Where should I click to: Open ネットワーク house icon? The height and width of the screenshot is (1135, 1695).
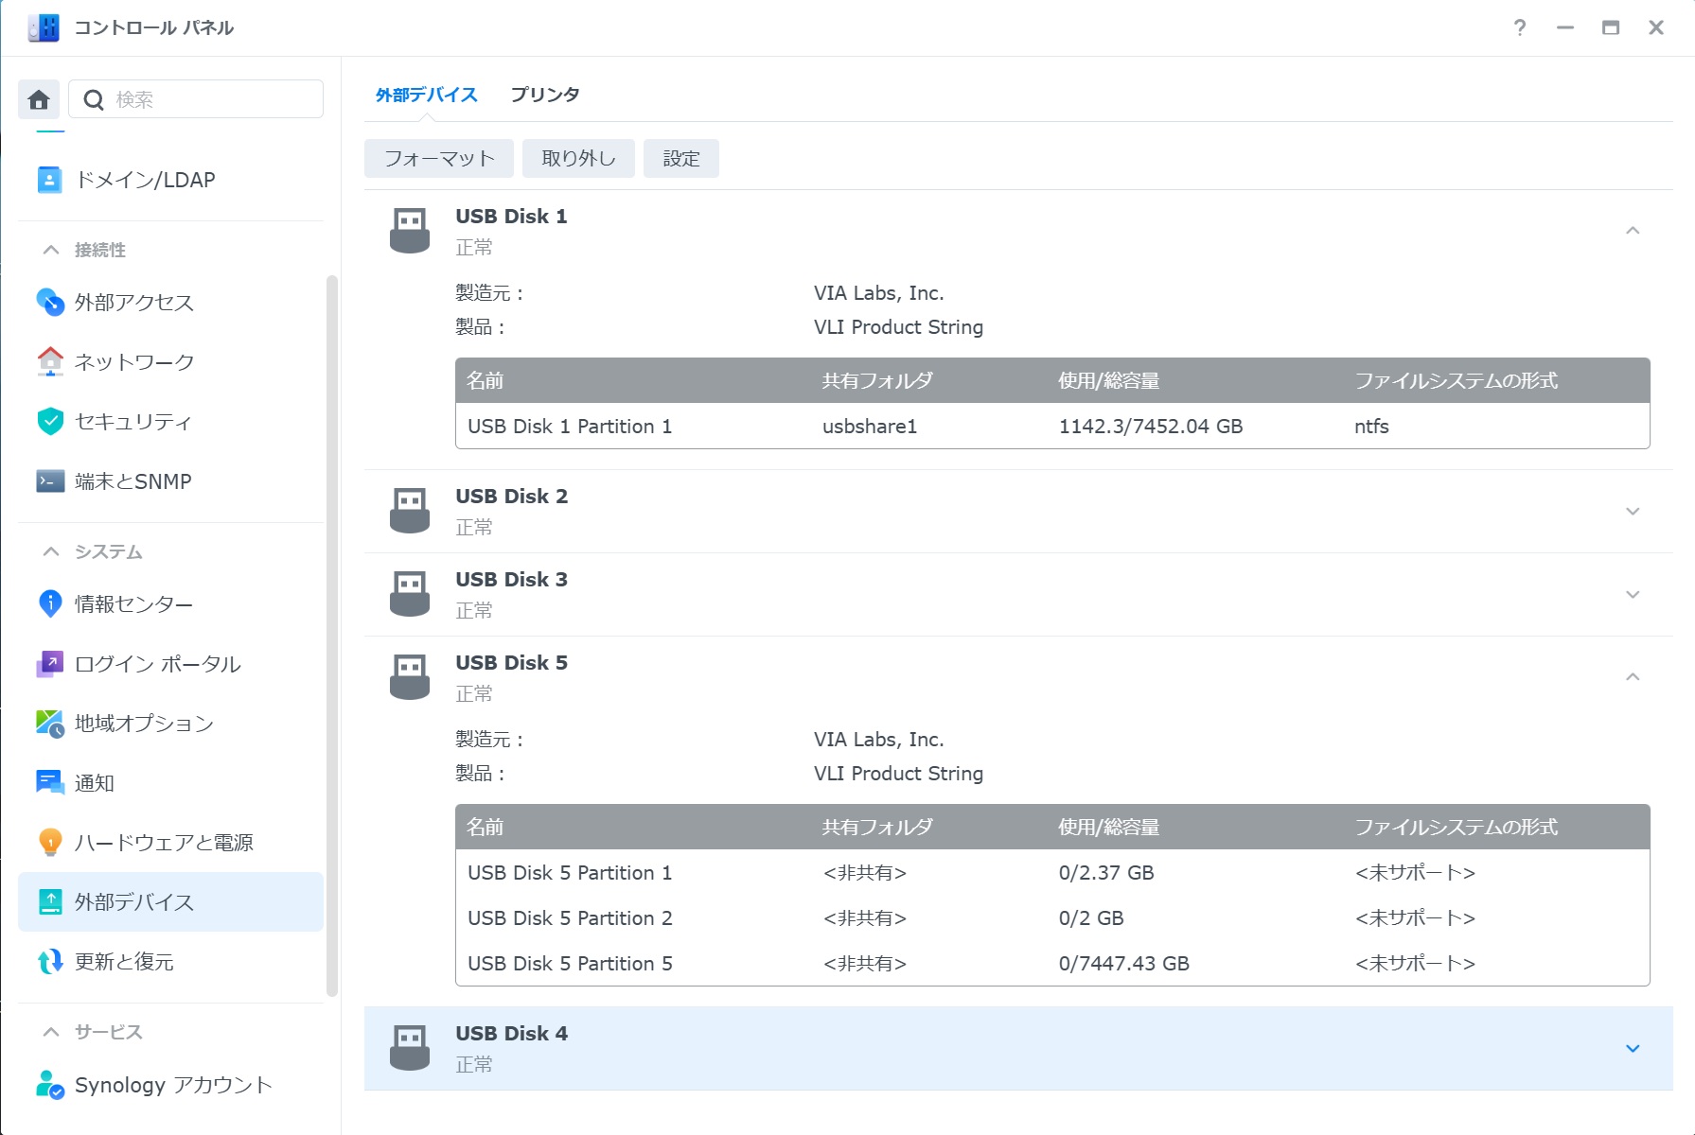click(x=49, y=361)
